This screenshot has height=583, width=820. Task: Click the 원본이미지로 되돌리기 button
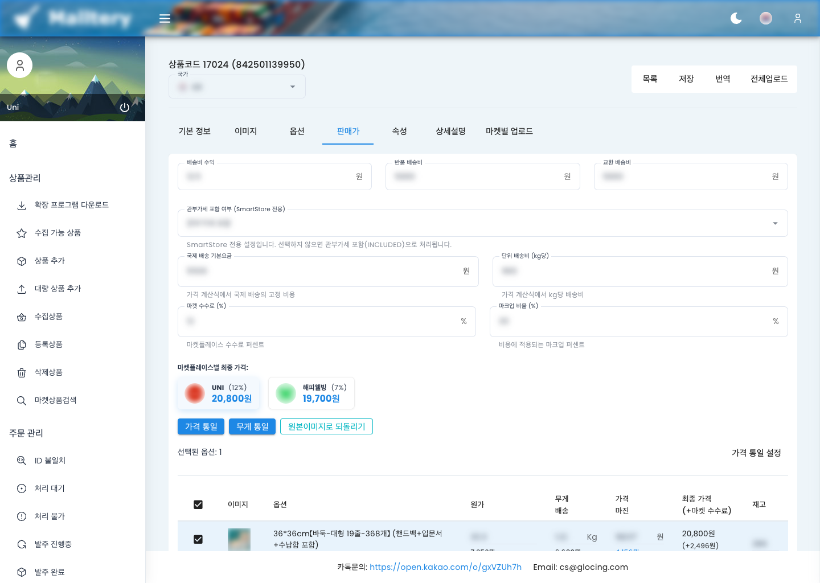pos(326,426)
